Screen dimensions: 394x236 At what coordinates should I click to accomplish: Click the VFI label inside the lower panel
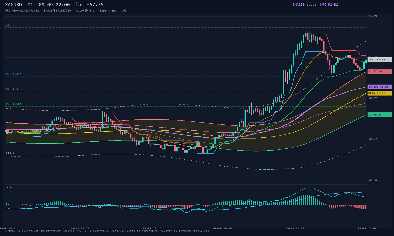pyautogui.click(x=9, y=187)
